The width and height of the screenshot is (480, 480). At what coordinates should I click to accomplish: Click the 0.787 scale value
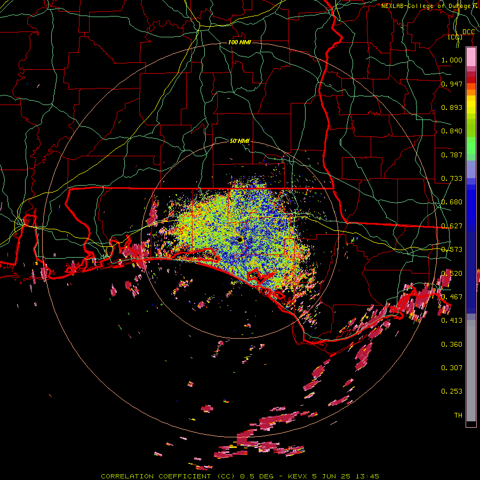click(x=452, y=155)
